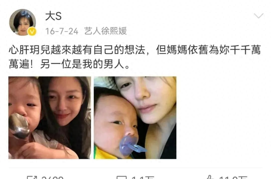Click the comment bubble icon
The width and height of the screenshot is (271, 179).
pos(121,177)
